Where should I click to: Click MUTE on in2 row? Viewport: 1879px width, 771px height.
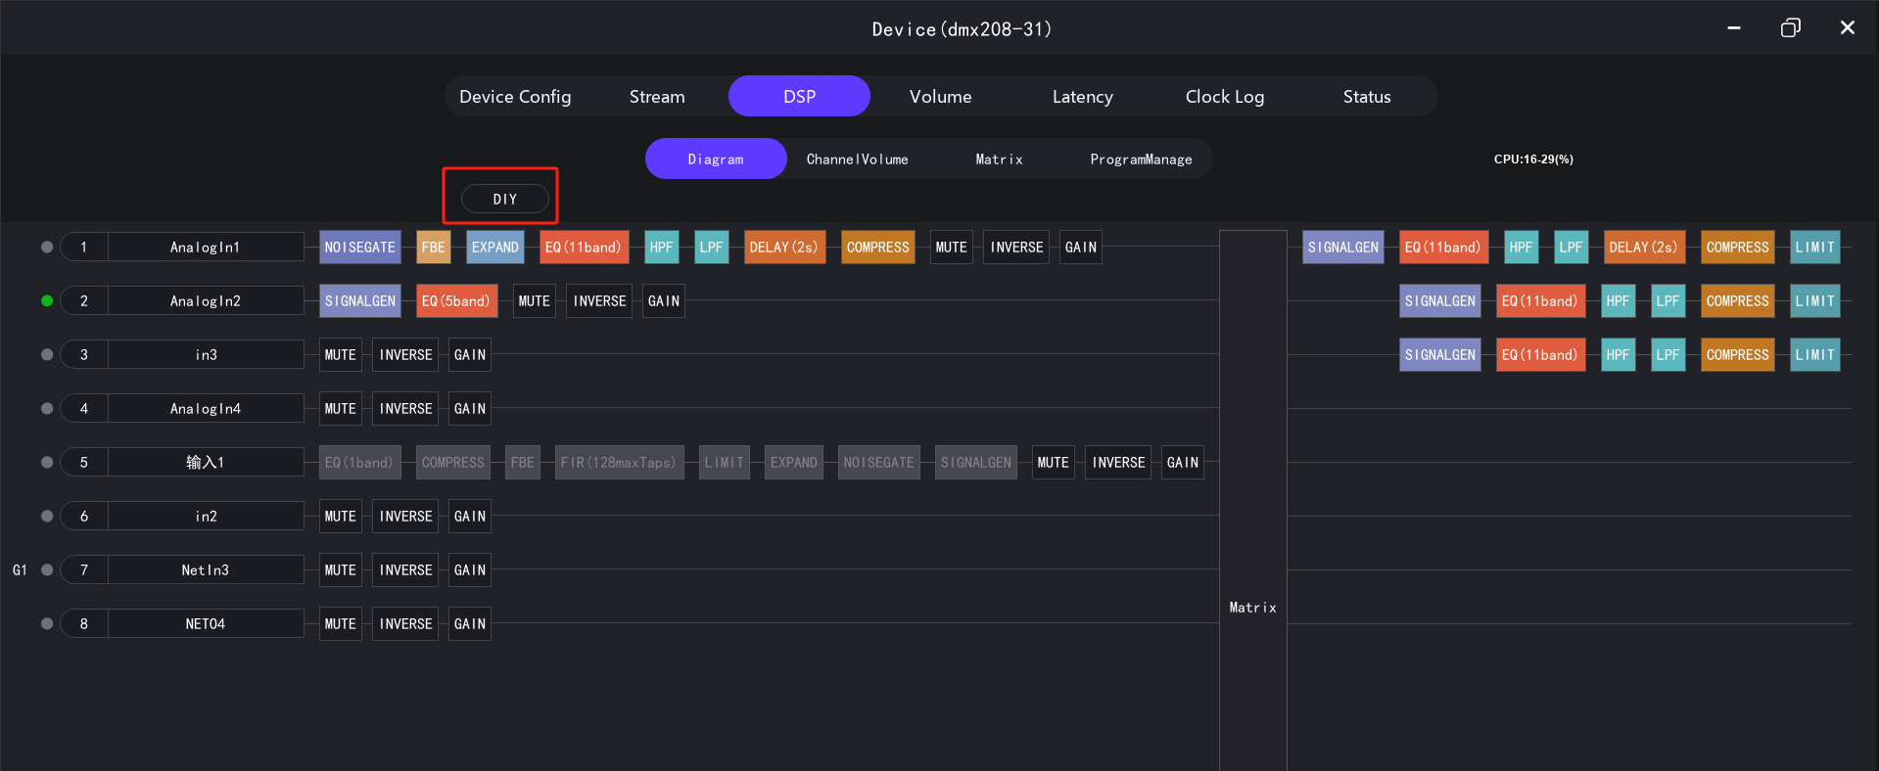click(x=341, y=517)
